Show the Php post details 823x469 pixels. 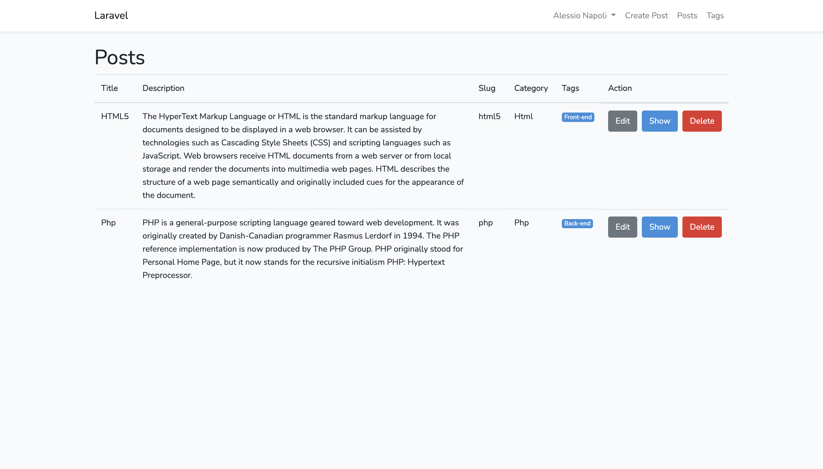coord(659,227)
